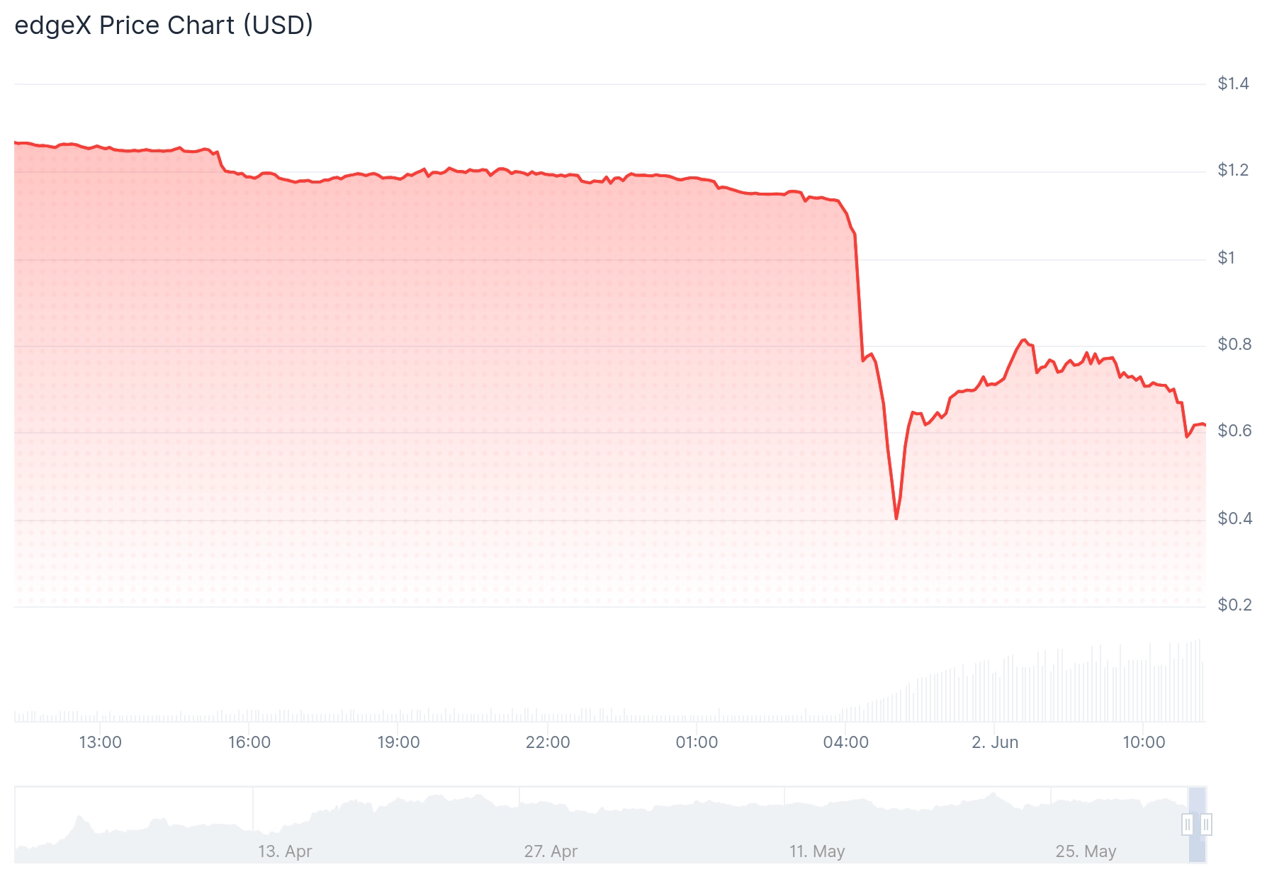Click the 16:00 time axis label
1267x884 pixels.
pyautogui.click(x=249, y=742)
